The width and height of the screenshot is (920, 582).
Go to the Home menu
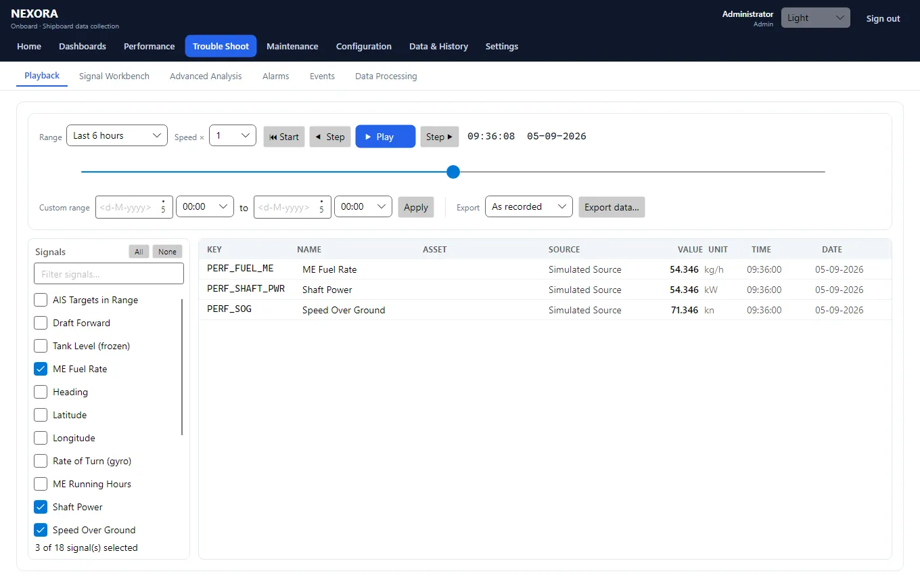(29, 46)
